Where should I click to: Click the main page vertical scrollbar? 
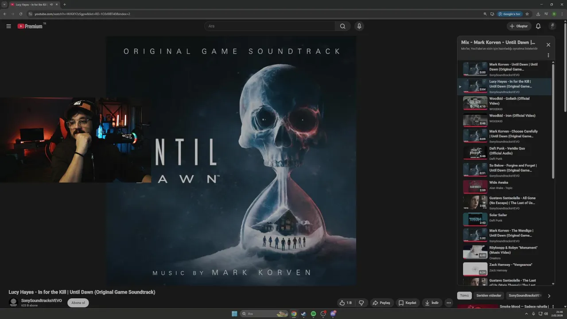(565, 66)
